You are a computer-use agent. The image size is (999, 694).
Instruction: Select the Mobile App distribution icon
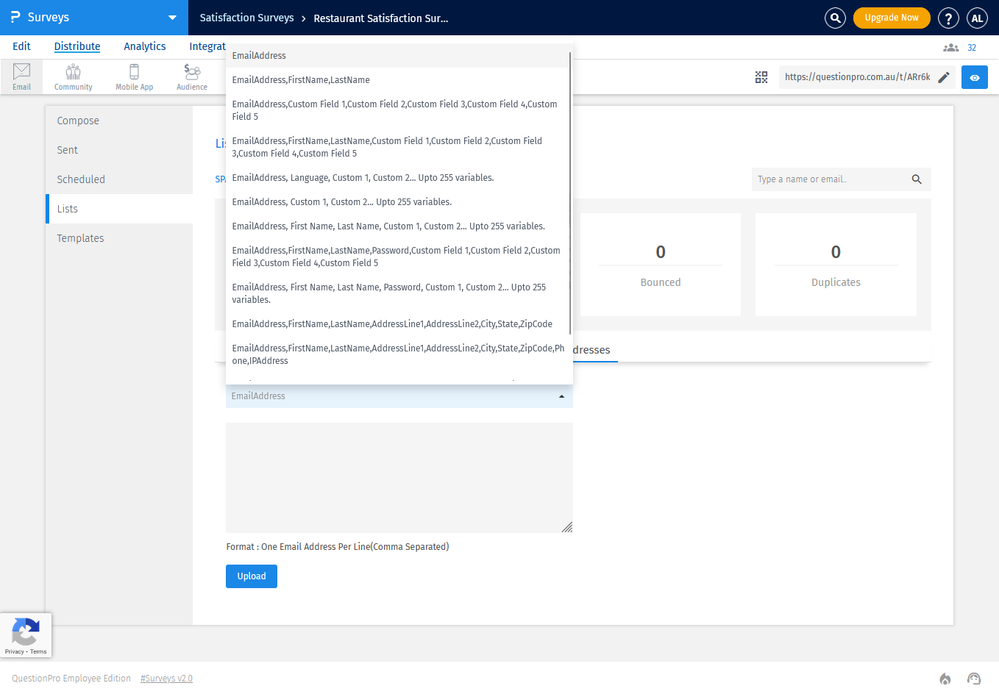134,76
